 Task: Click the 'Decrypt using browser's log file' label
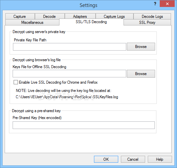(x=37, y=60)
